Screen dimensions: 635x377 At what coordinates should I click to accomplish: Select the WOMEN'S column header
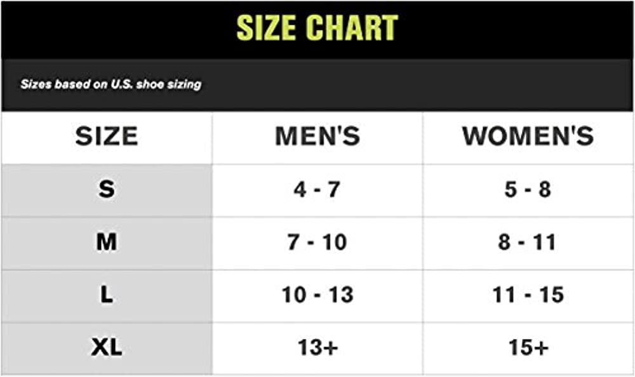(x=528, y=136)
